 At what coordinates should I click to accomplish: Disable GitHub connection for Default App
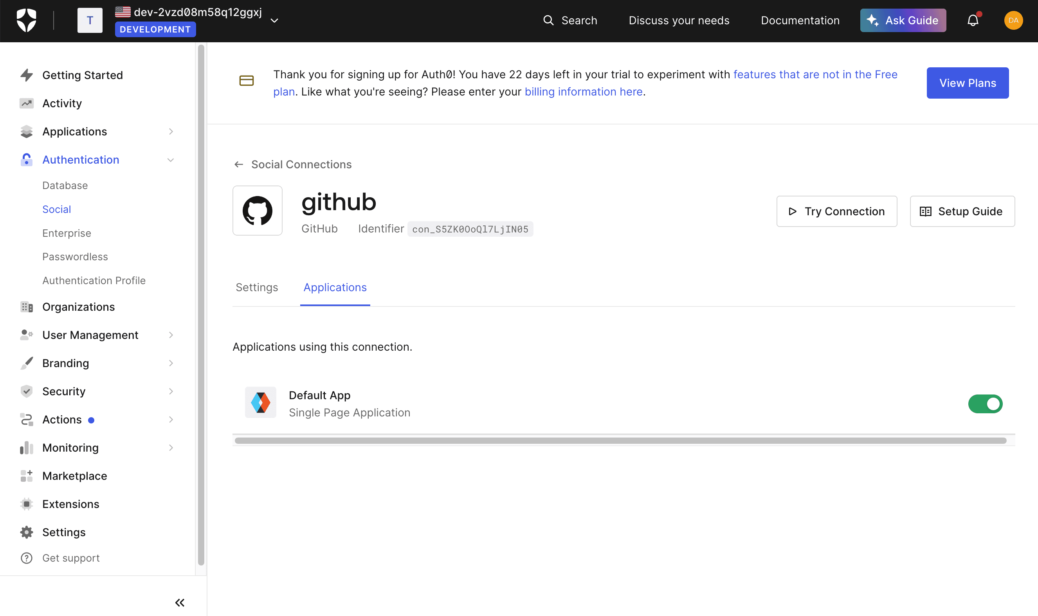(985, 403)
